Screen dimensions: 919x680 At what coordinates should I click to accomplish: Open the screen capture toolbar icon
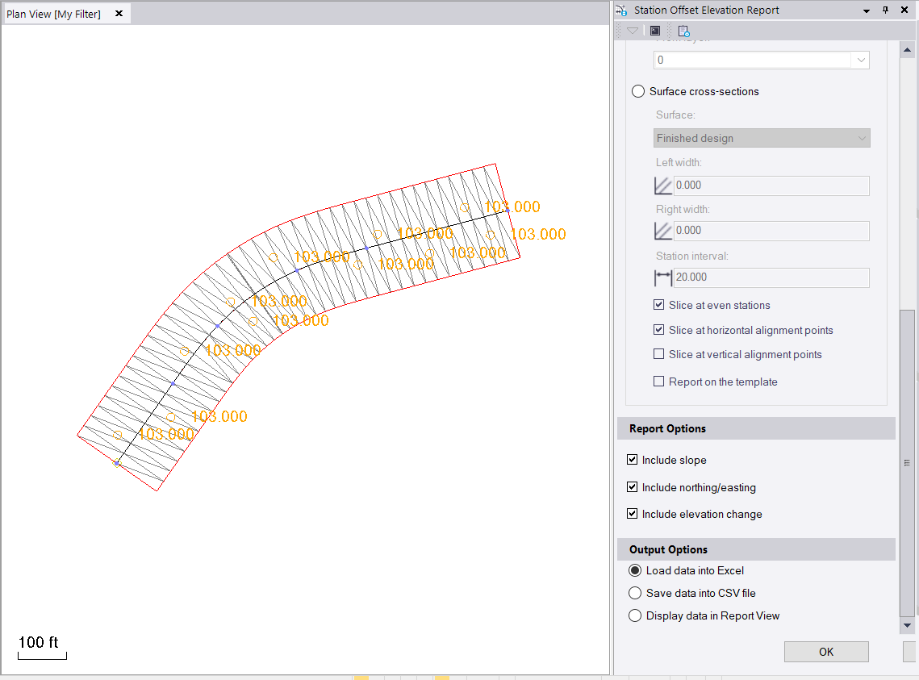654,30
